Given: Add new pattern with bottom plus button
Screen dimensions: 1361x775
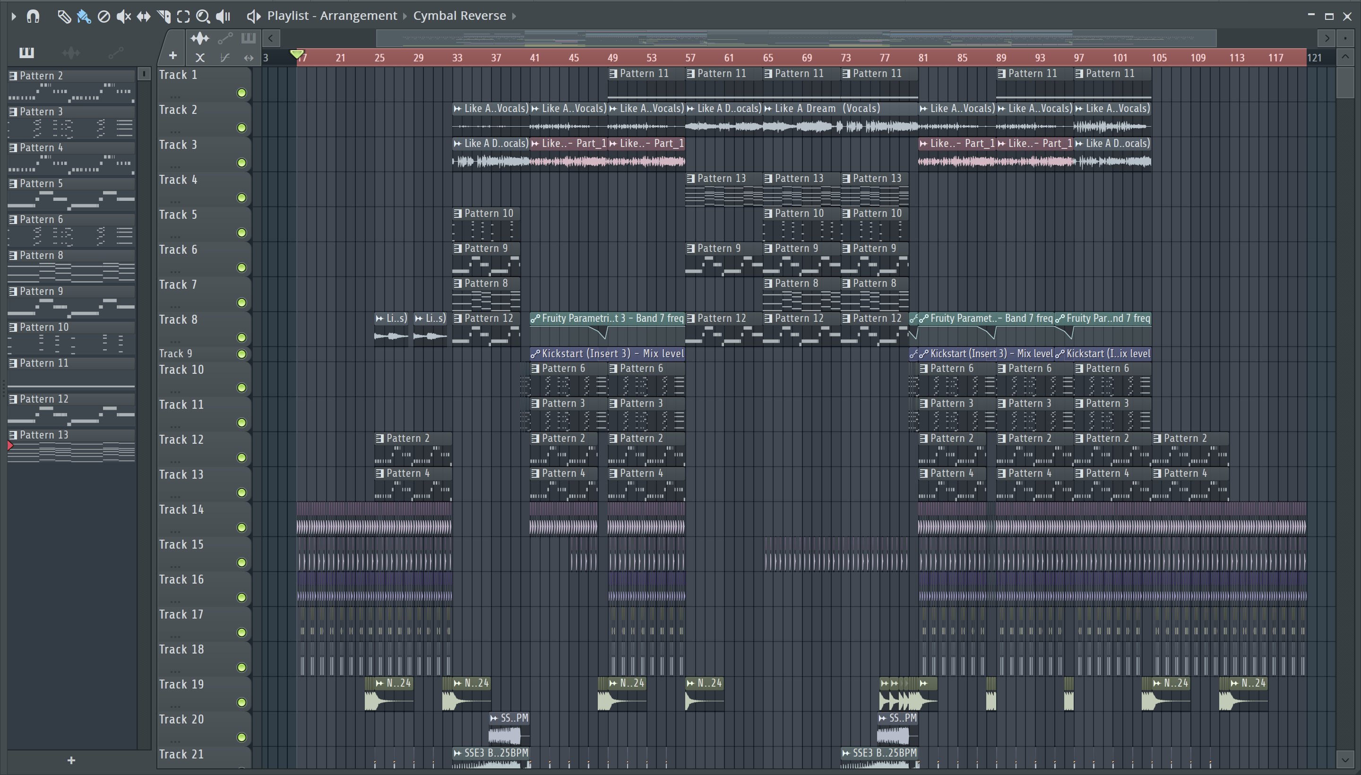Looking at the screenshot, I should tap(71, 760).
